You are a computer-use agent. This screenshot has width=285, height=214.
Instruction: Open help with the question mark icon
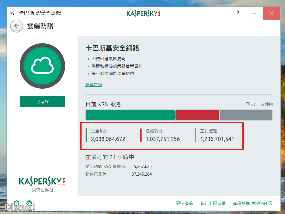[238, 13]
